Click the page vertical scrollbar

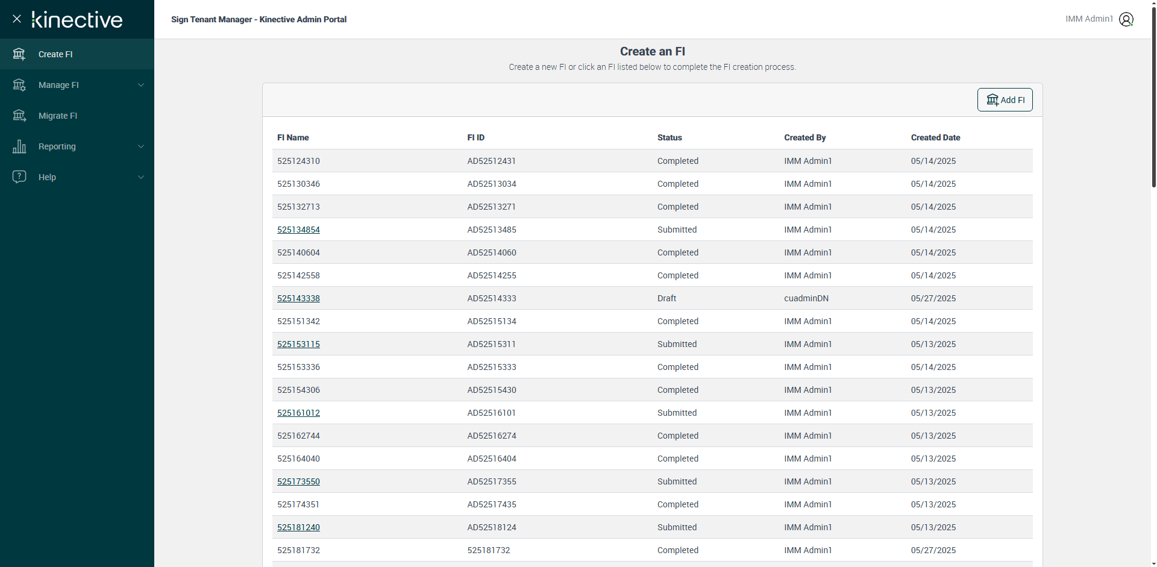[1153, 96]
